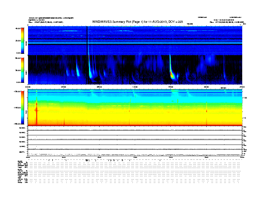
Task: Select the RAD2 intensity color bar
Action: [x=22, y=41]
